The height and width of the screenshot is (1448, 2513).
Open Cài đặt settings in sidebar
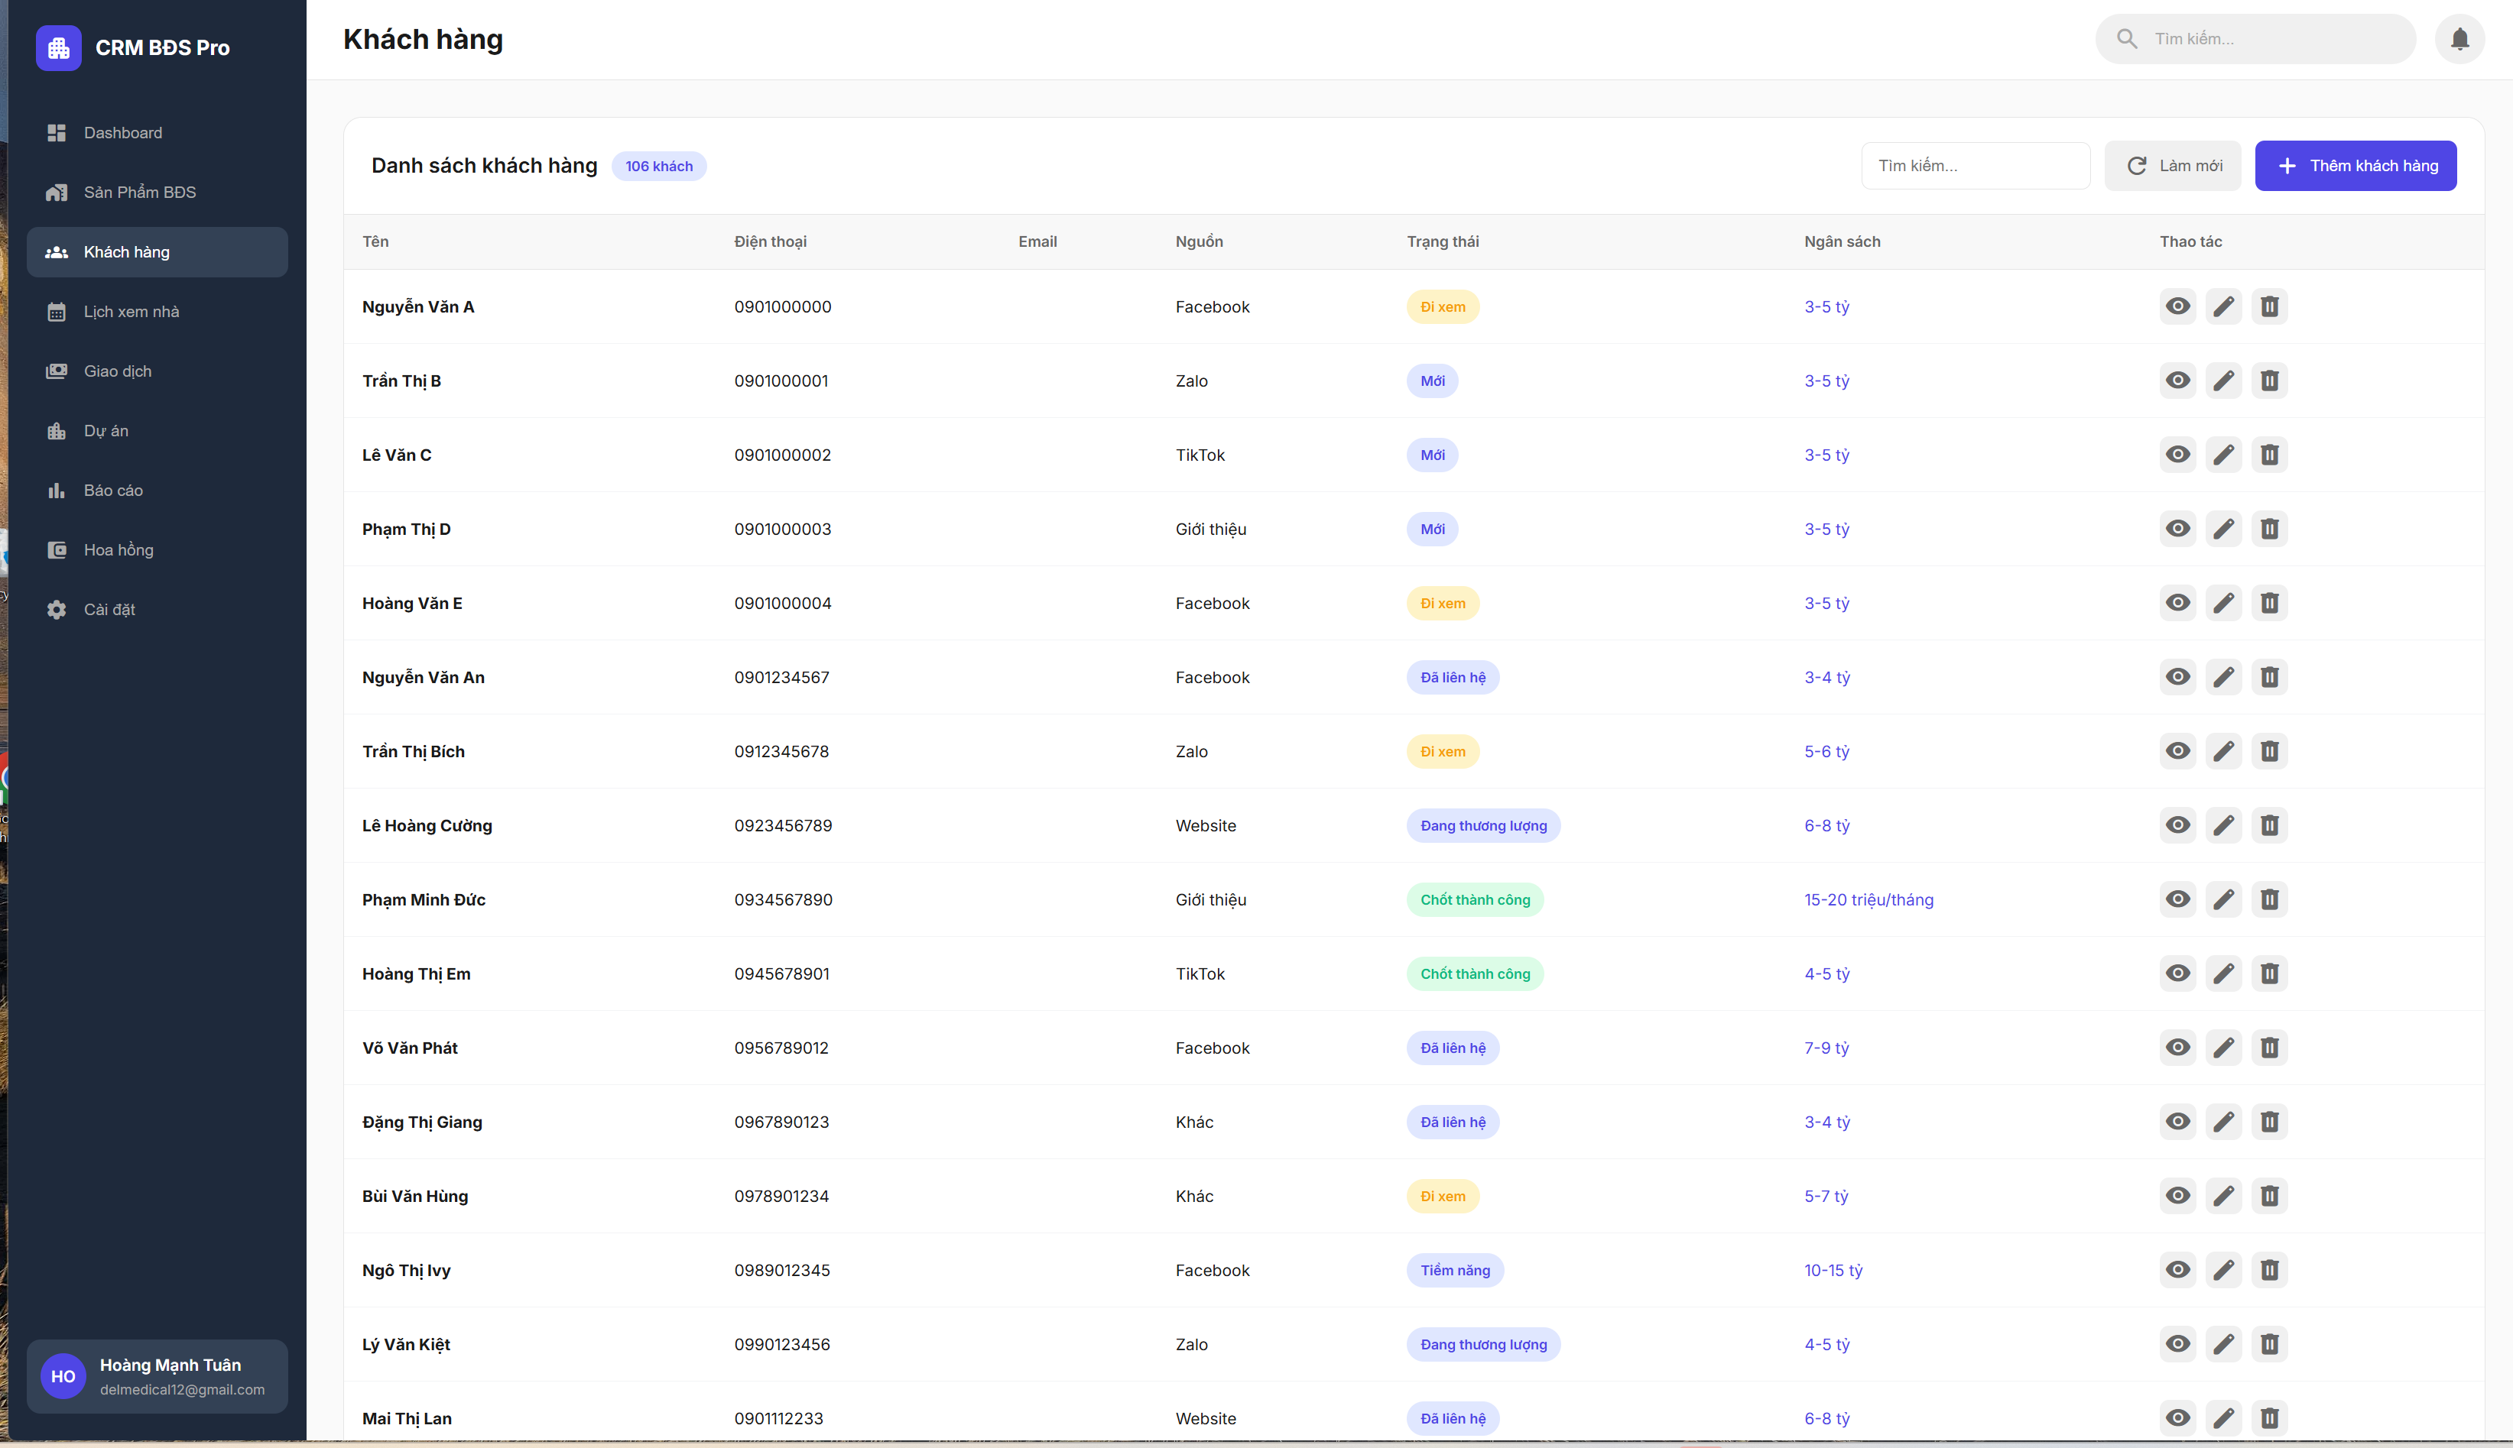pyautogui.click(x=109, y=610)
